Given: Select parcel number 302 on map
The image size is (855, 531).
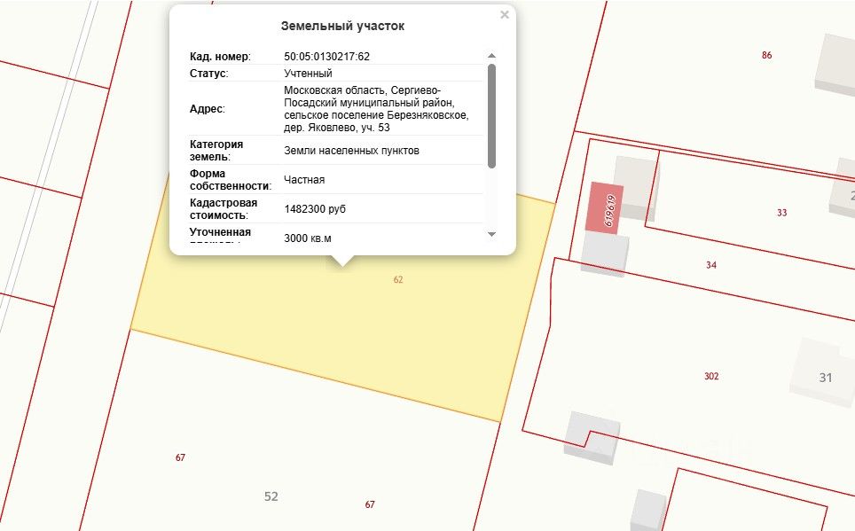Looking at the screenshot, I should pos(711,376).
